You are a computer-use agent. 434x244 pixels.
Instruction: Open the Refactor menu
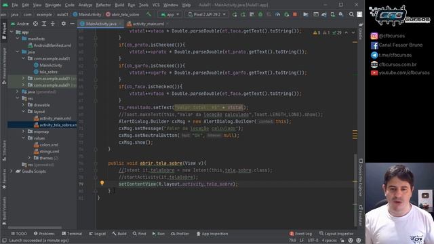tap(103, 5)
